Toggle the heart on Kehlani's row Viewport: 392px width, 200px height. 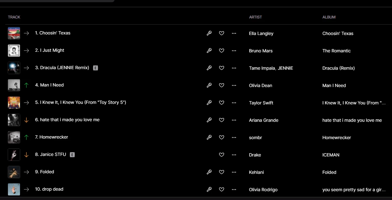coord(221,172)
